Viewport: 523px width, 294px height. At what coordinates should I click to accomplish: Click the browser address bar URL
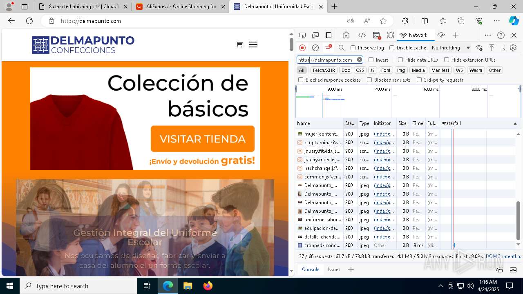click(91, 21)
